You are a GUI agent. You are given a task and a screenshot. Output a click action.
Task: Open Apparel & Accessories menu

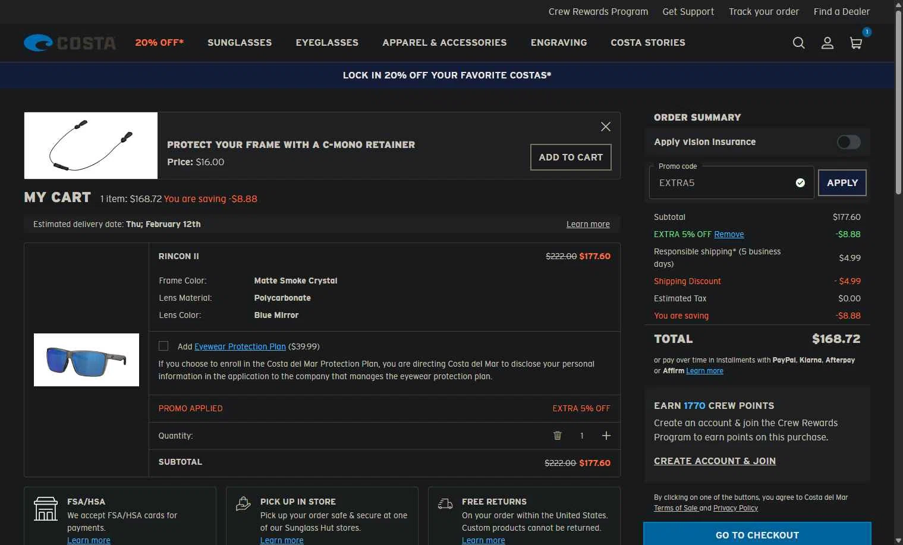coord(445,43)
